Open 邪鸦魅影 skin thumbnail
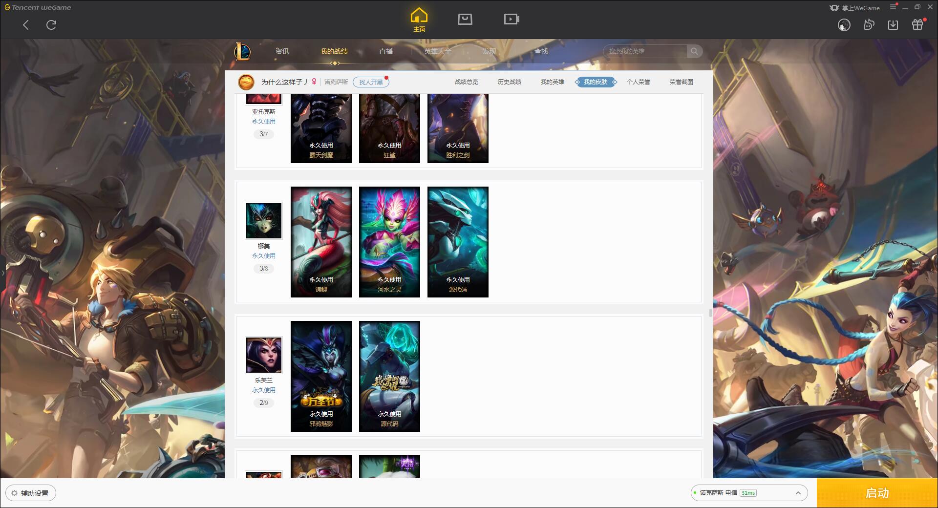Viewport: 938px width, 508px height. tap(321, 376)
